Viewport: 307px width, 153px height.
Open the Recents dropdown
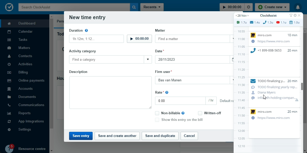click(152, 7)
